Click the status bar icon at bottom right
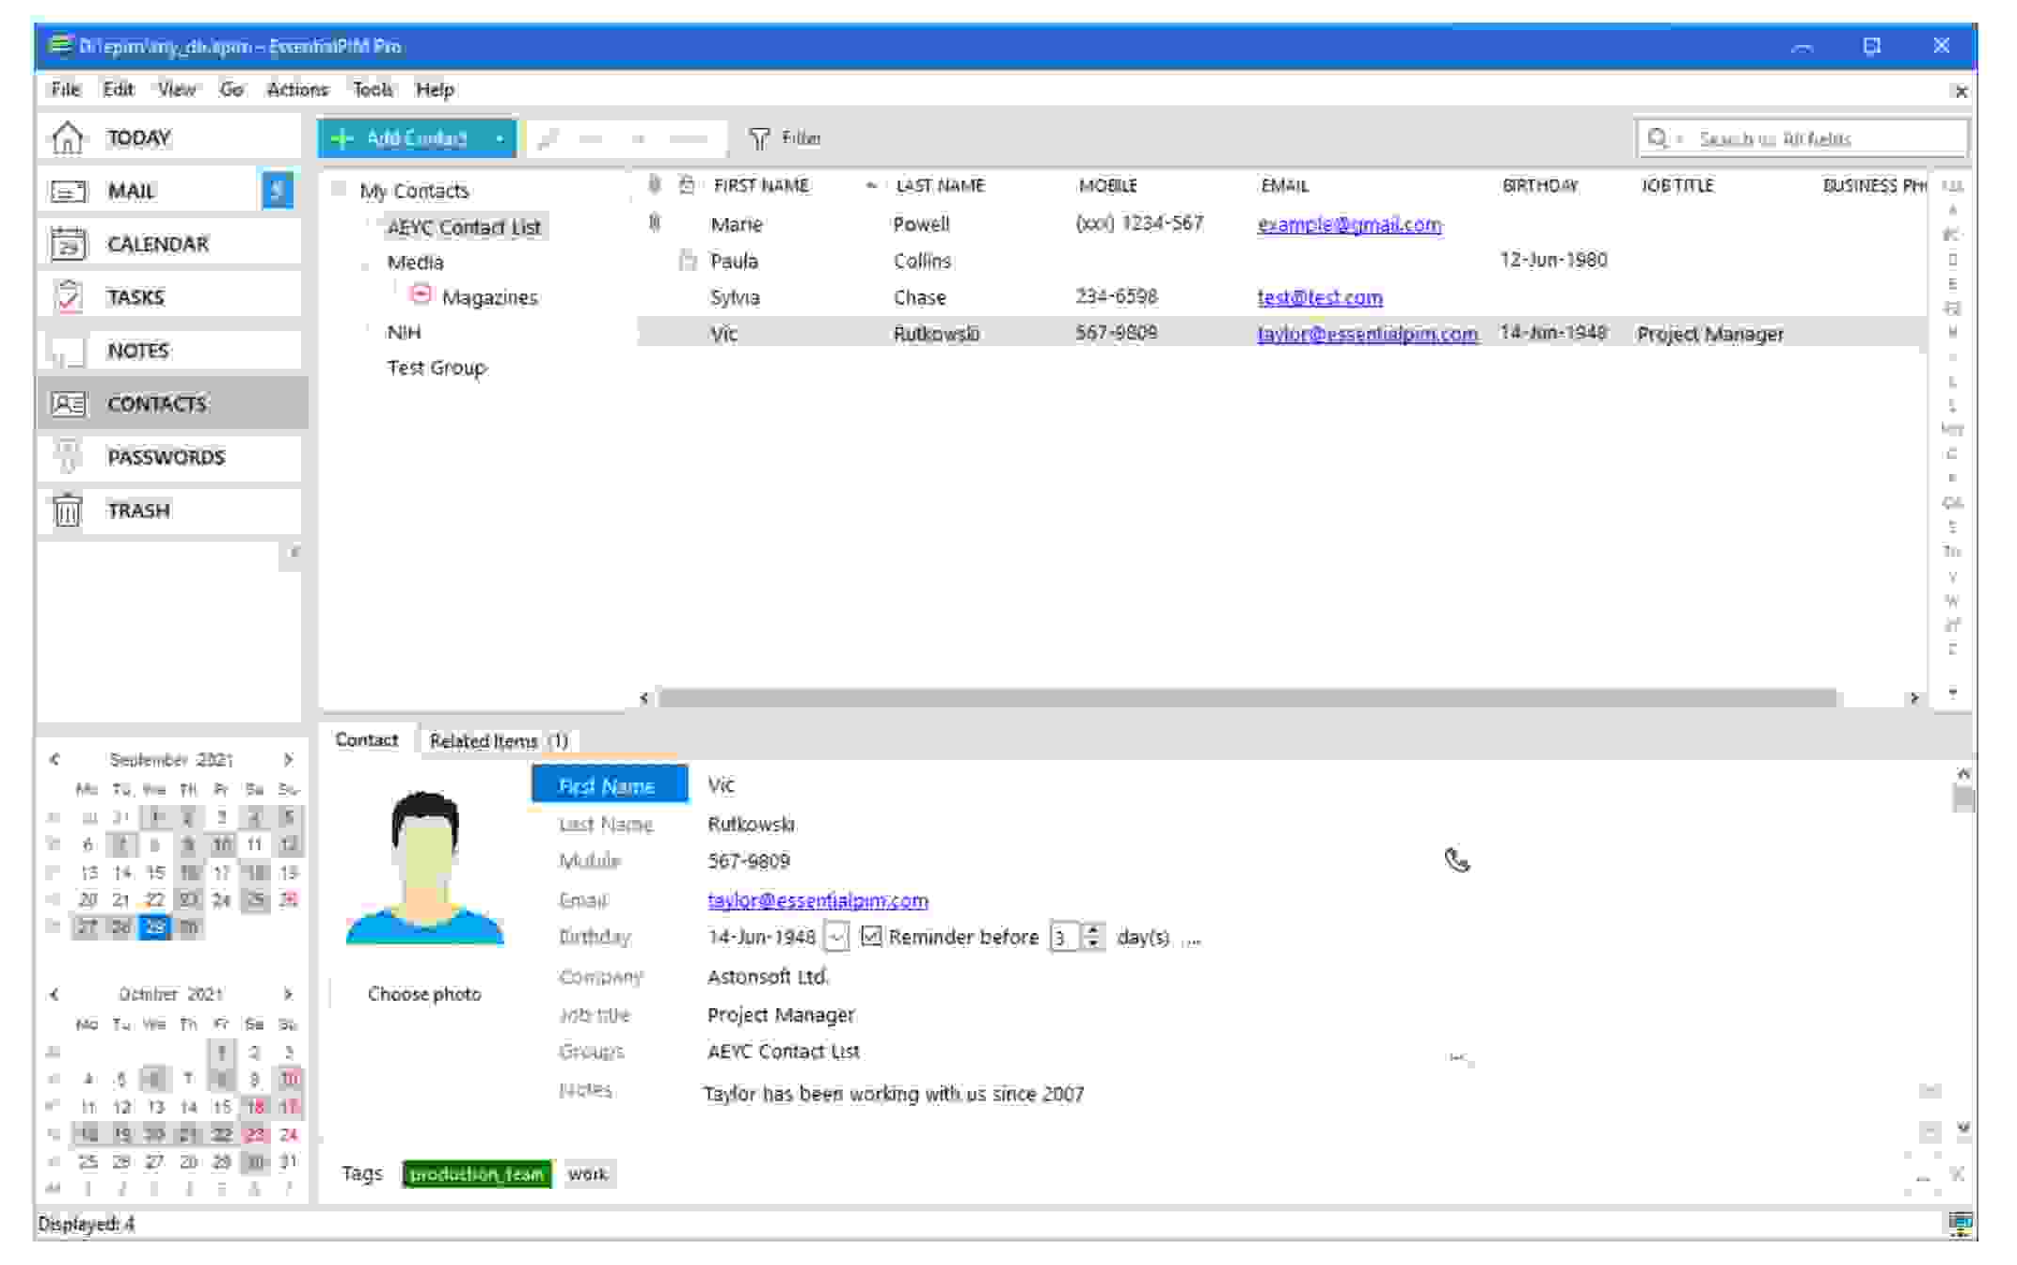This screenshot has height=1265, width=2017. coord(1961,1223)
